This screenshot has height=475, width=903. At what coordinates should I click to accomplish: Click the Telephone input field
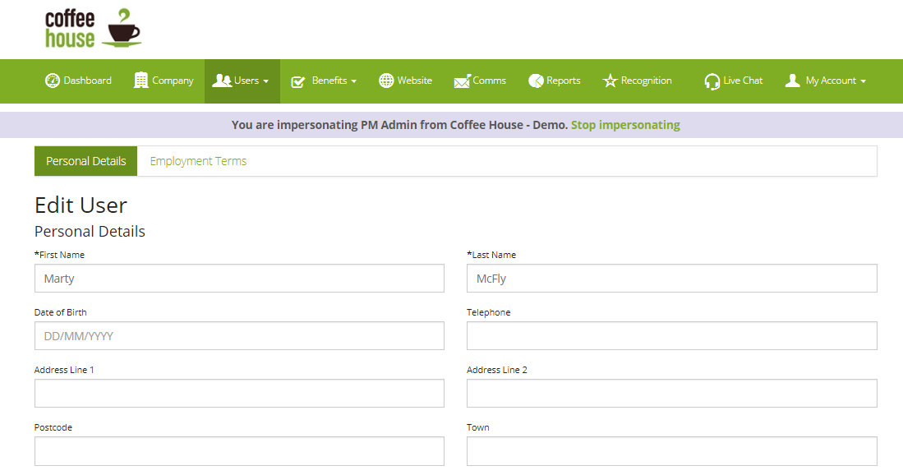pyautogui.click(x=671, y=335)
